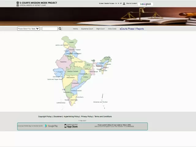Click the sitemap icon in header
The height and width of the screenshot is (147, 196).
[124, 4]
